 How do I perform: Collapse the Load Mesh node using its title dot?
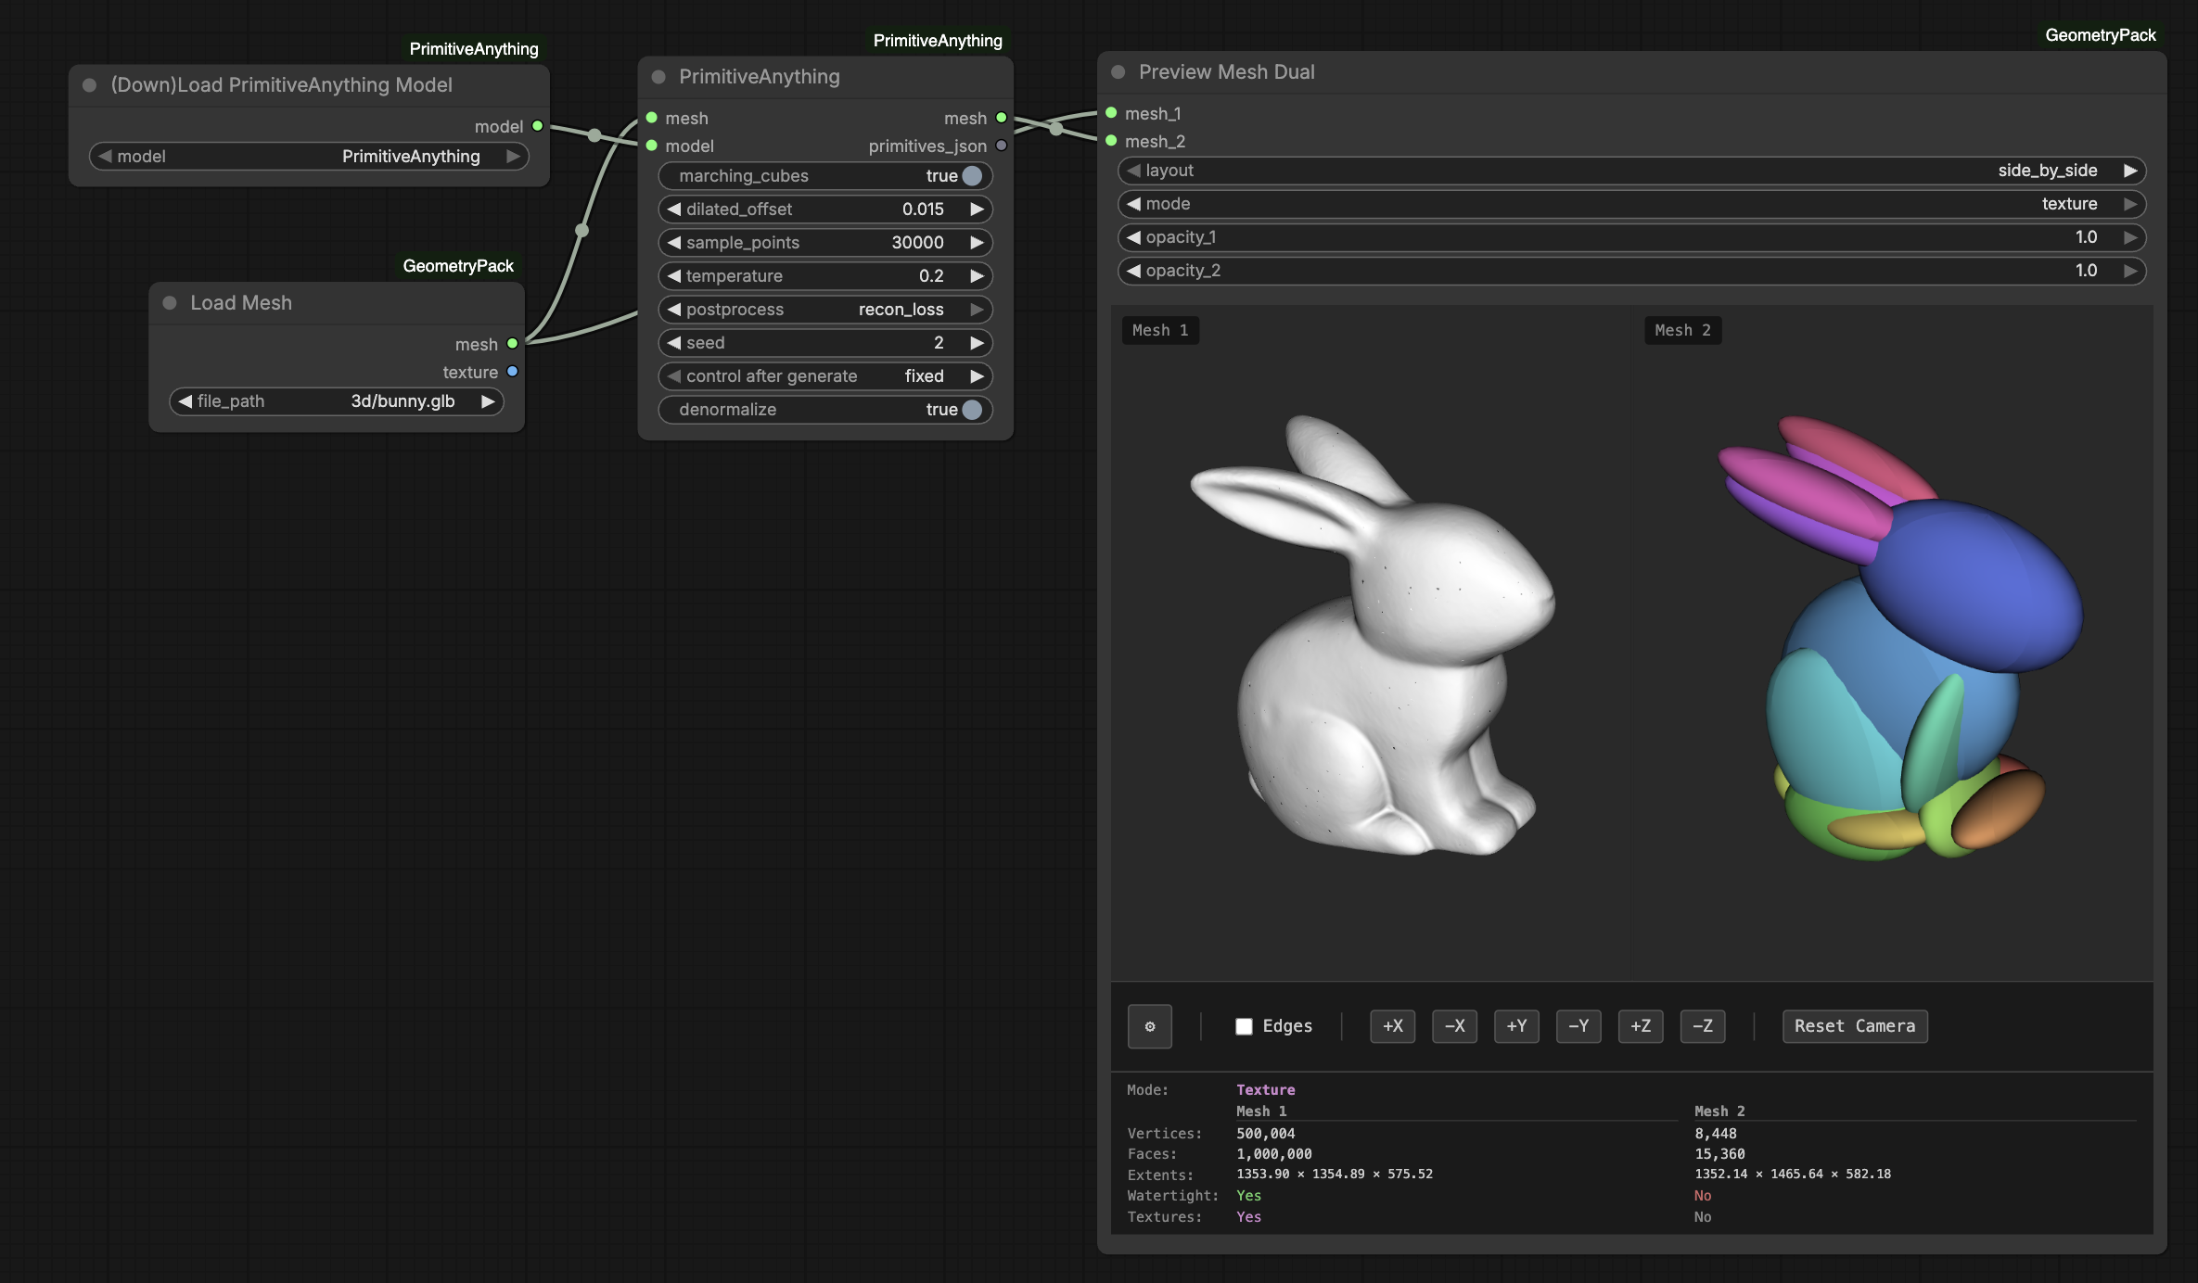tap(170, 303)
